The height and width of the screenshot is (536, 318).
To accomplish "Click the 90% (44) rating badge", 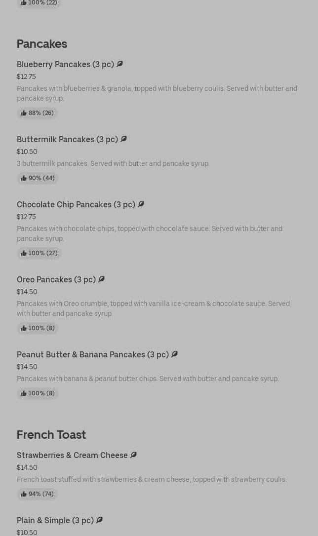I will click(38, 178).
